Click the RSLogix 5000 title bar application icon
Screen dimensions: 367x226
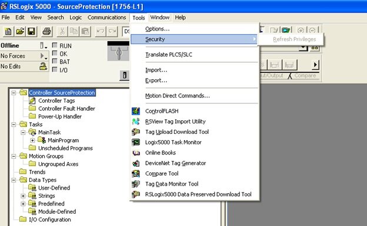click(x=4, y=6)
